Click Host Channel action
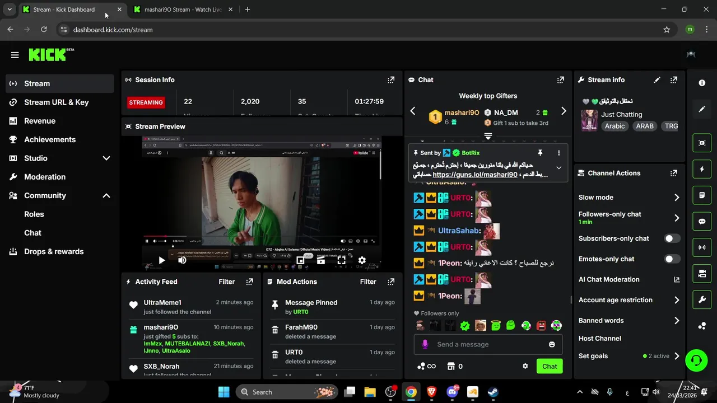717x403 pixels. 600,339
